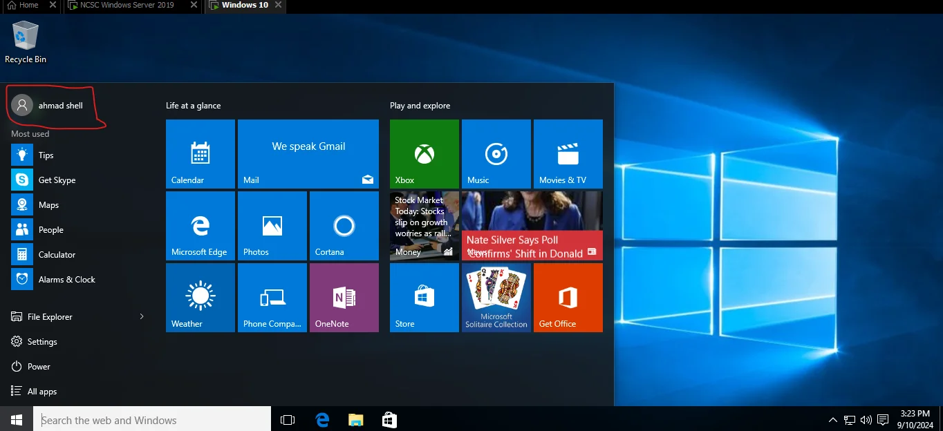943x431 pixels.
Task: Open Store from the taskbar
Action: [389, 419]
